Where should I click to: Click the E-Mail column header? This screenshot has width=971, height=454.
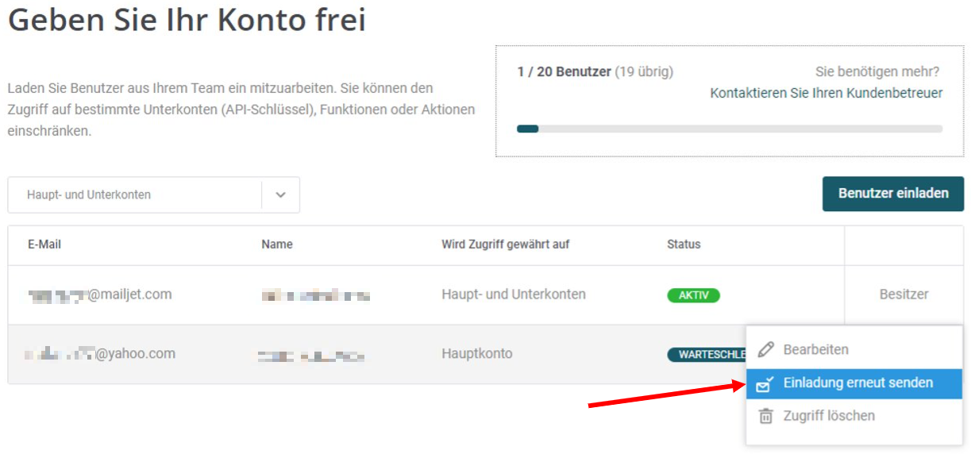tap(44, 244)
